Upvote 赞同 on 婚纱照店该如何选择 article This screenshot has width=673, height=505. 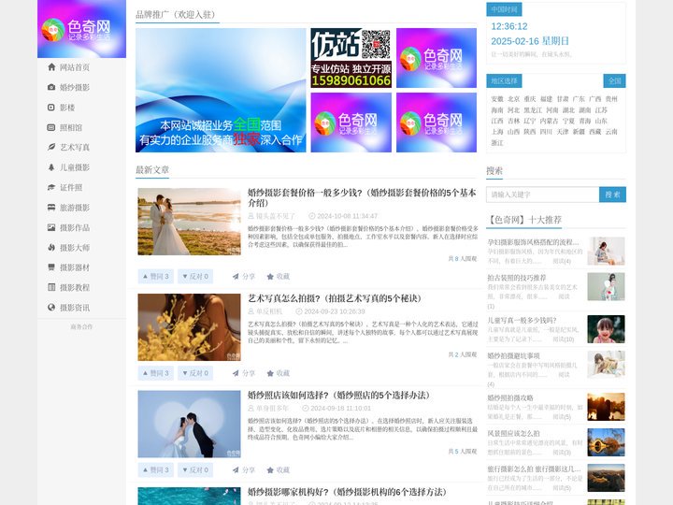pos(156,470)
